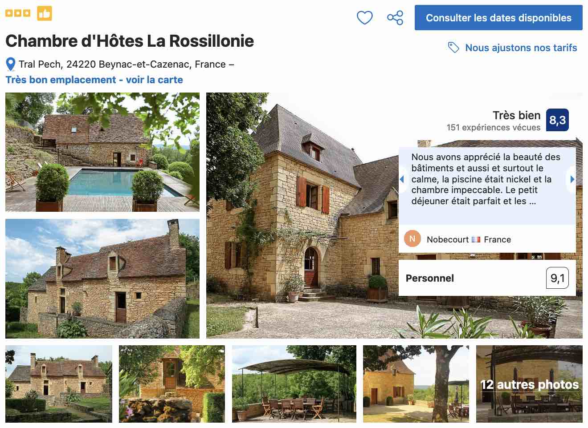Viewport: 588px width, 428px height.
Task: Open the garden view cottage thumbnail
Action: click(x=59, y=384)
